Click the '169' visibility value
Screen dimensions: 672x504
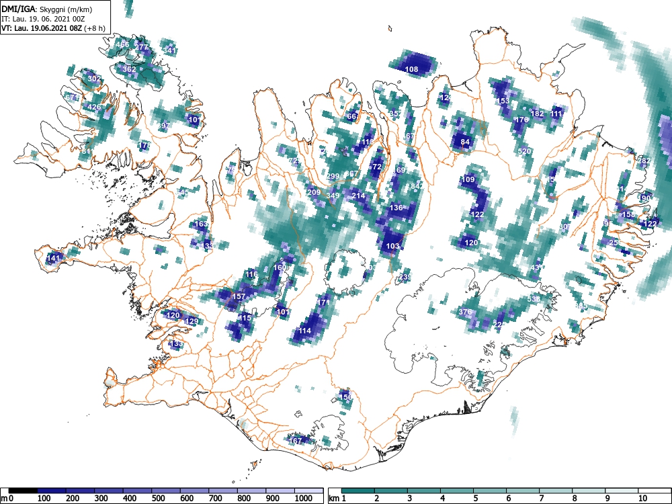[x=399, y=170]
